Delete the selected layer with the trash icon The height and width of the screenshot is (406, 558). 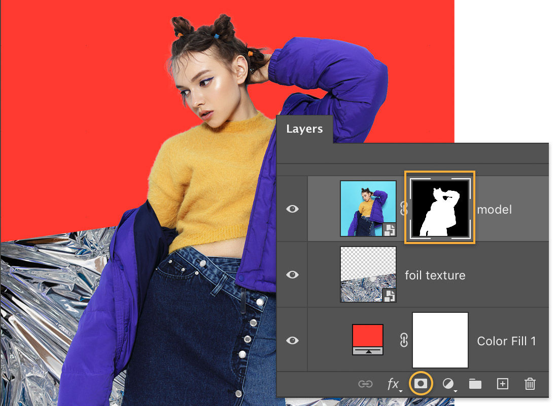coord(530,384)
